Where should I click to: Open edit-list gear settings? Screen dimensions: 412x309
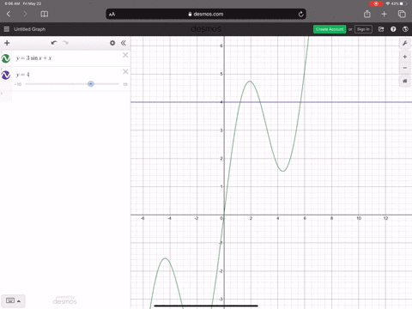click(x=112, y=43)
